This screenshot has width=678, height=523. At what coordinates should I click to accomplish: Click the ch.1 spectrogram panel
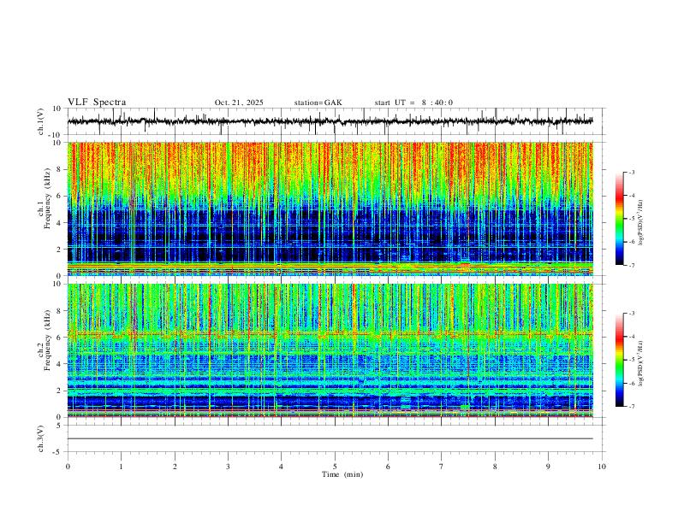(x=330, y=209)
